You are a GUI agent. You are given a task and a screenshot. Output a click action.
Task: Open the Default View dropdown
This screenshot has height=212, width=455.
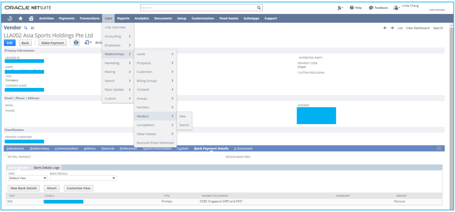coord(28,178)
